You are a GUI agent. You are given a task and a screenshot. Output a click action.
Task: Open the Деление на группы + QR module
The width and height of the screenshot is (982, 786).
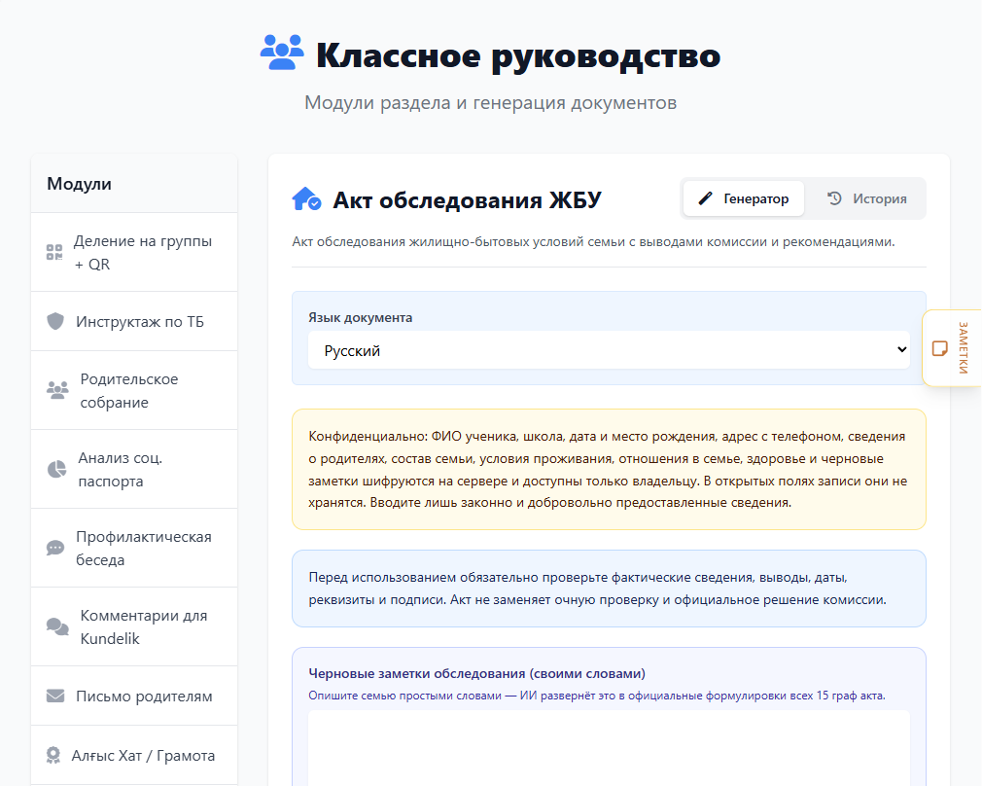[134, 252]
